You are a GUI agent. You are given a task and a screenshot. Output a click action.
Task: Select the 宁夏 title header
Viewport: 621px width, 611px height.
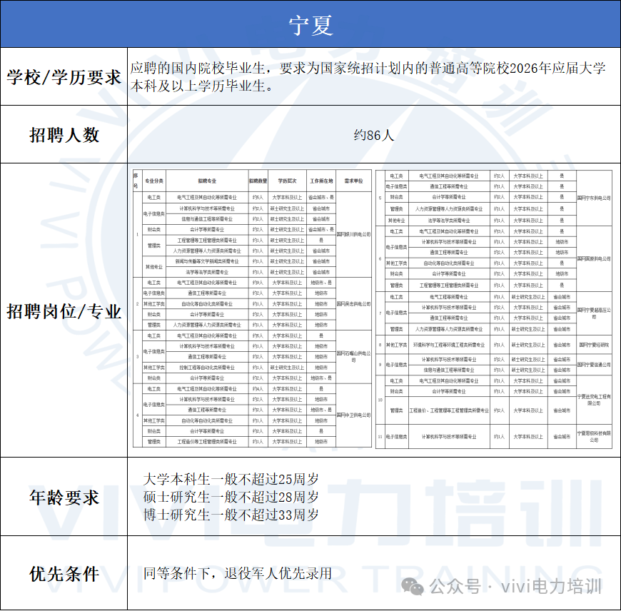click(x=310, y=25)
